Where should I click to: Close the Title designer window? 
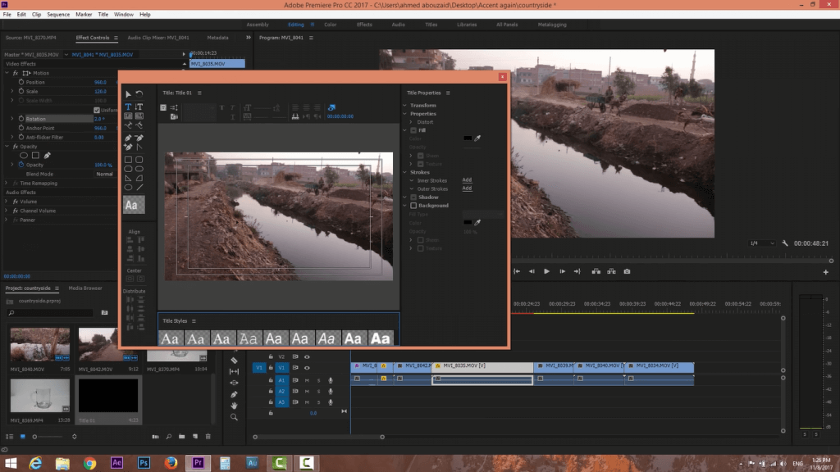tap(503, 76)
